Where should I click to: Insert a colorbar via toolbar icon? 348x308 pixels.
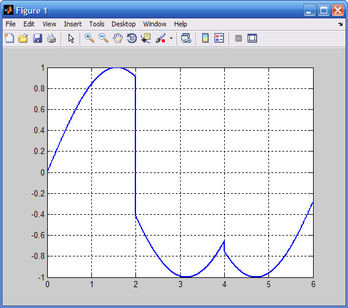(205, 38)
